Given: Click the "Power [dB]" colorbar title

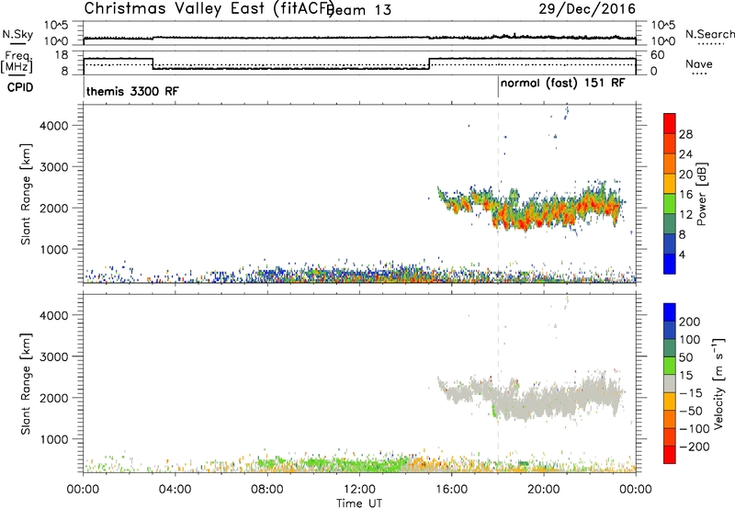Looking at the screenshot, I should coord(701,194).
